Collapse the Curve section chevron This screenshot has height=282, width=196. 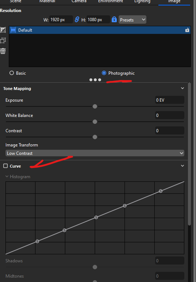tap(182, 166)
